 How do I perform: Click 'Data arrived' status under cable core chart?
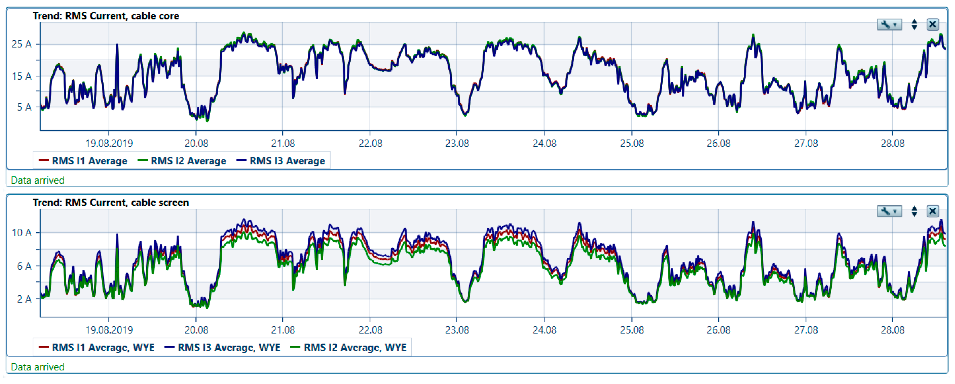point(37,180)
